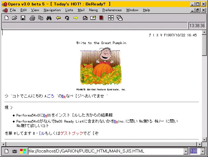Tile windows using the four-pane icon
Viewport: 208px width, 157px height.
point(111,18)
